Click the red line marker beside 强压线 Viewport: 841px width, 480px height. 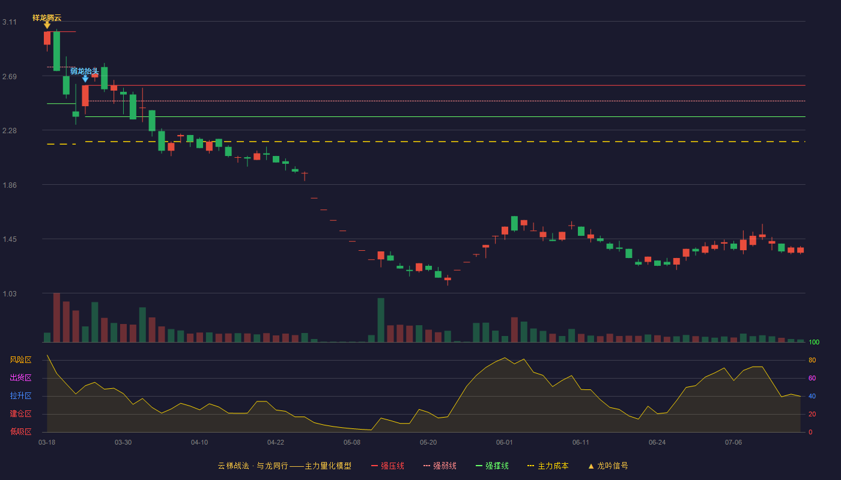(374, 466)
